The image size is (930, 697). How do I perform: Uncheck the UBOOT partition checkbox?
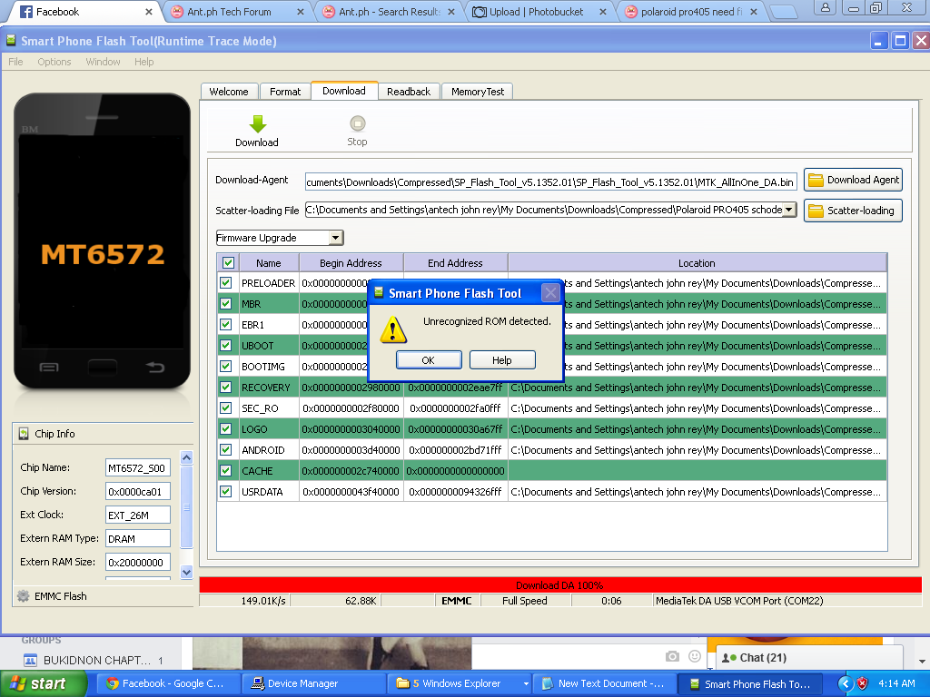[x=226, y=346]
